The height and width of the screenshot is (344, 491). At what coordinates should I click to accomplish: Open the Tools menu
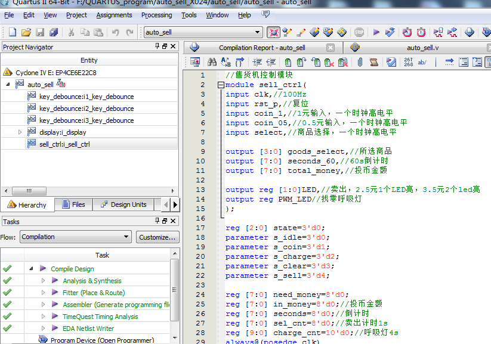coord(189,15)
